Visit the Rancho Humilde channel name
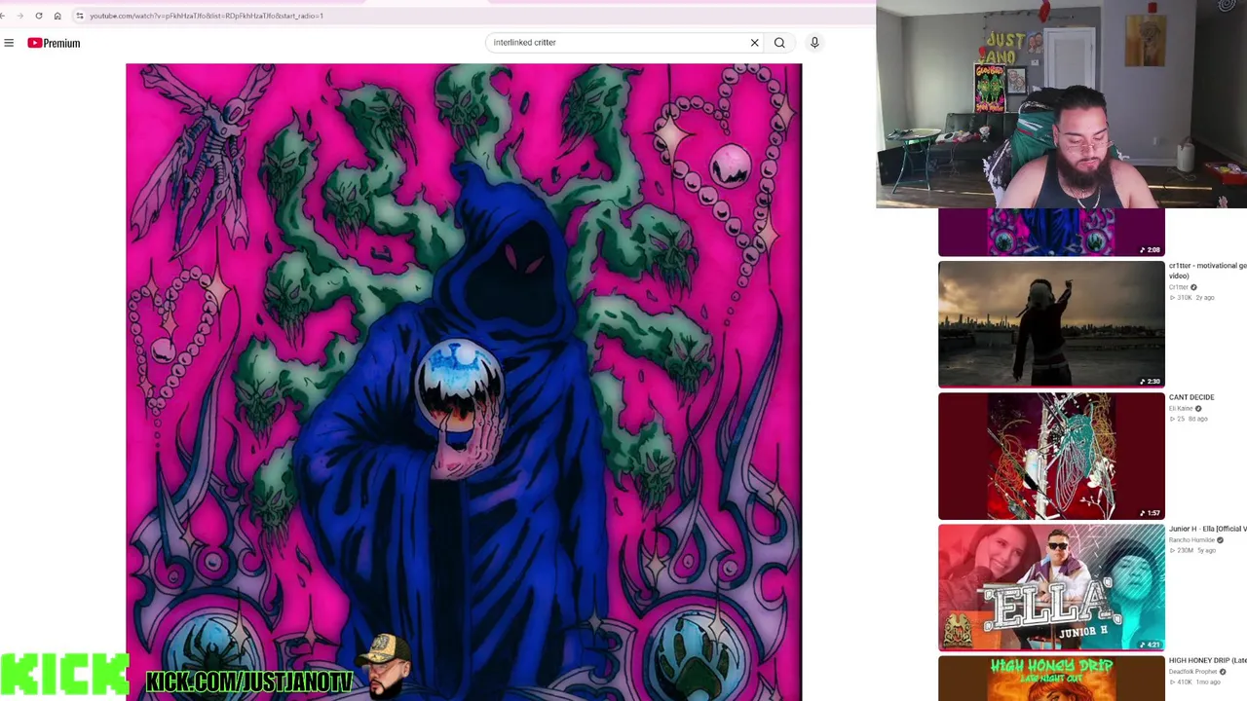Image resolution: width=1247 pixels, height=701 pixels. (1191, 540)
